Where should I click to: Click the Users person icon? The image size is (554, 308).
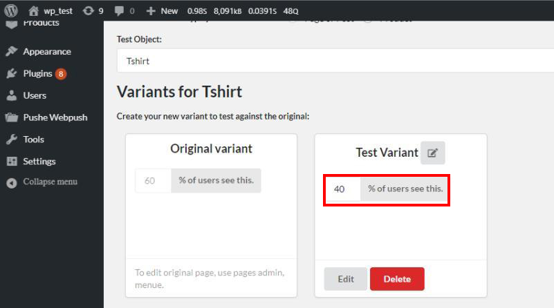11,95
